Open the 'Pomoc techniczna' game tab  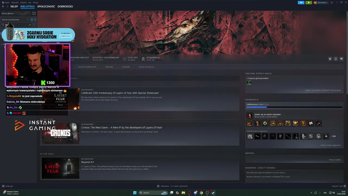(146, 67)
